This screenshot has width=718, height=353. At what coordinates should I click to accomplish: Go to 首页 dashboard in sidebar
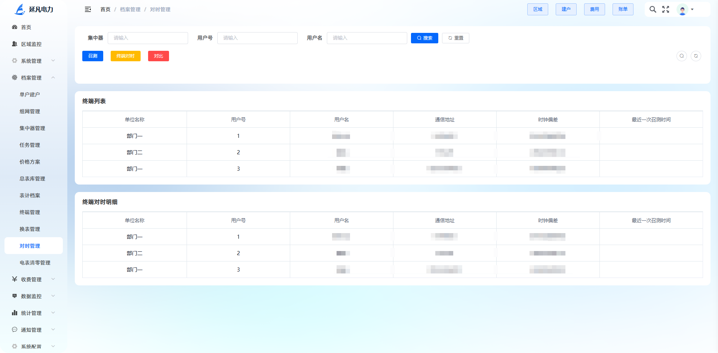pos(26,27)
